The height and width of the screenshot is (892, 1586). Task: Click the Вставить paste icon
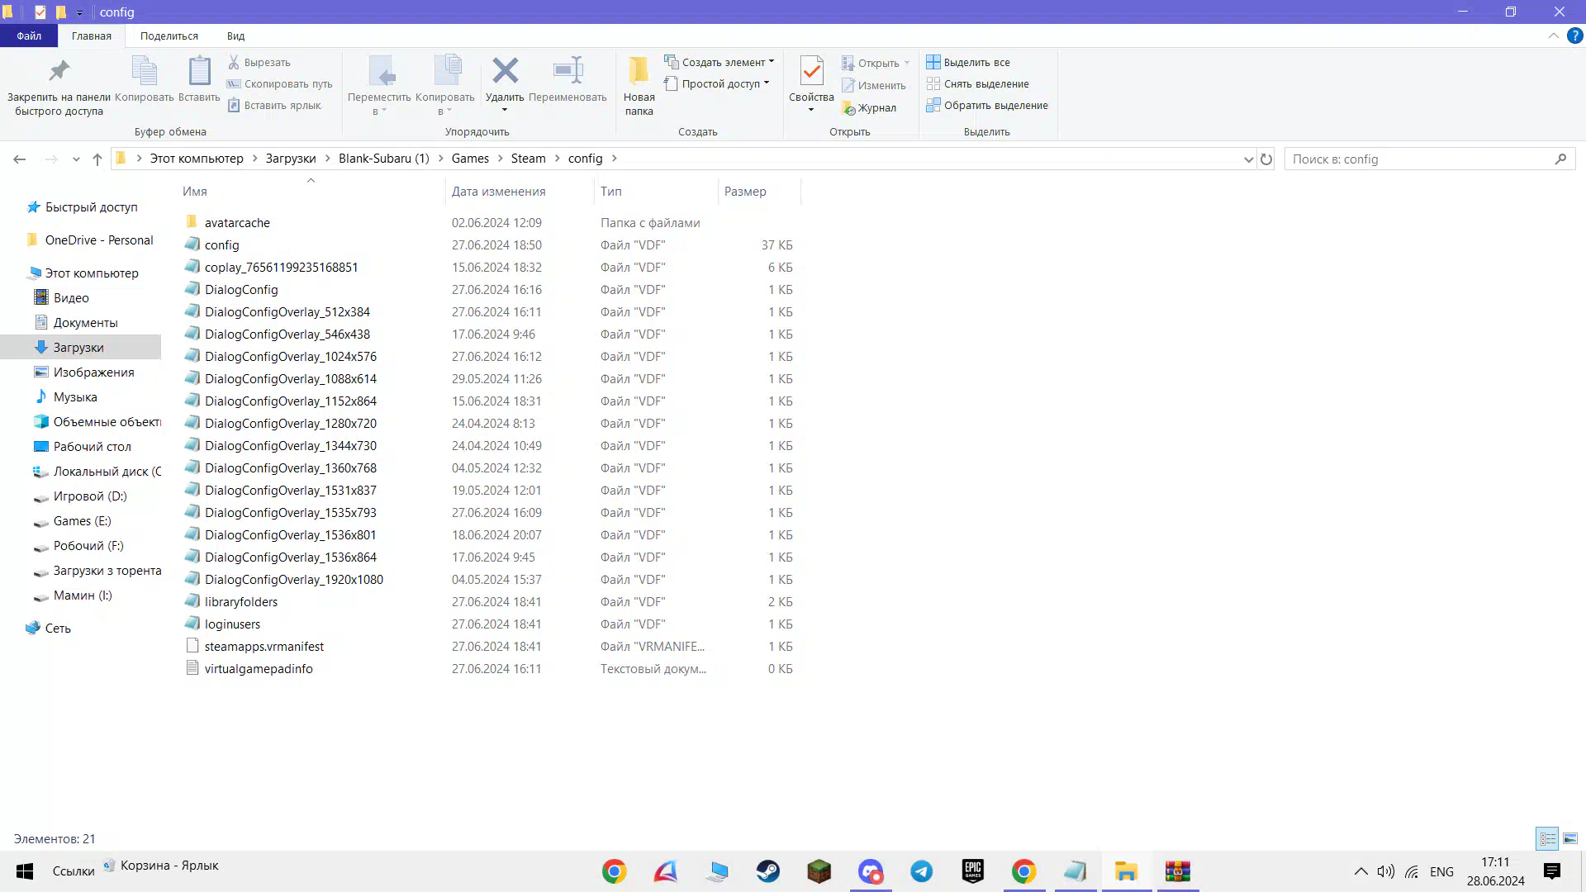tap(199, 71)
